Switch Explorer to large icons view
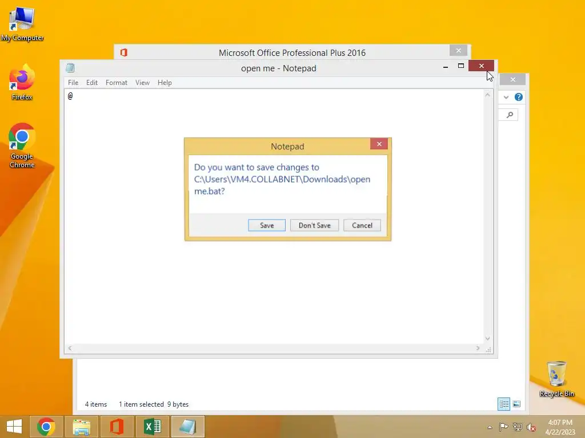The height and width of the screenshot is (438, 585). 516,404
